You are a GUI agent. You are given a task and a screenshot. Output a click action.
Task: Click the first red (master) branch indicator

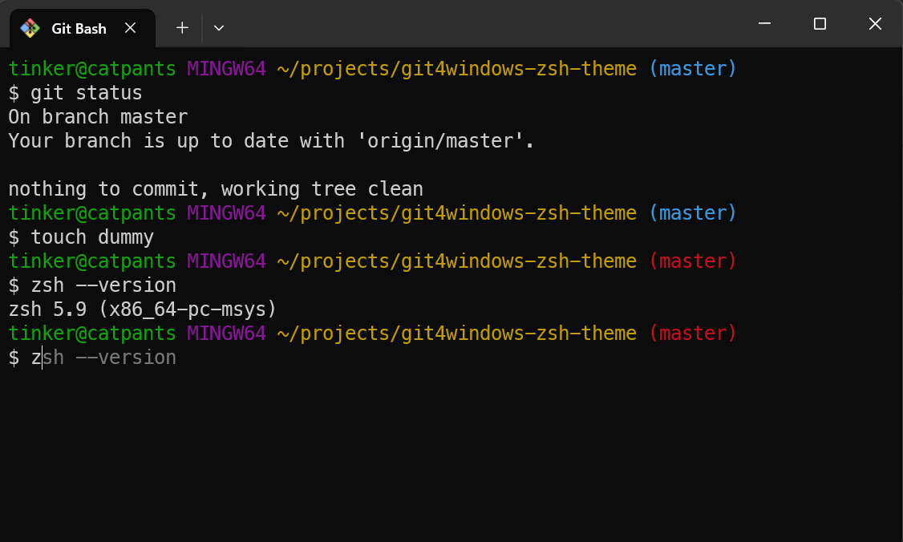pyautogui.click(x=693, y=261)
